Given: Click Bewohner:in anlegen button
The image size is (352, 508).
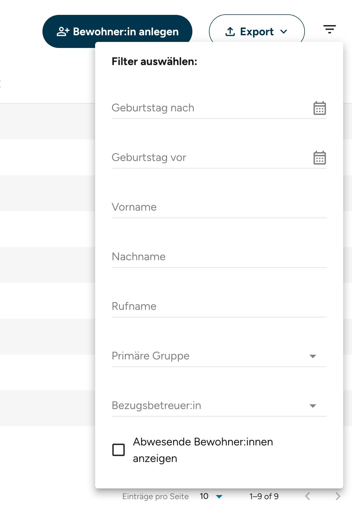Looking at the screenshot, I should pyautogui.click(x=117, y=31).
